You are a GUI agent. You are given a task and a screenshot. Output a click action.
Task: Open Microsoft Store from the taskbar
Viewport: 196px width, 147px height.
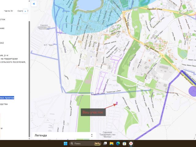pos(124,144)
